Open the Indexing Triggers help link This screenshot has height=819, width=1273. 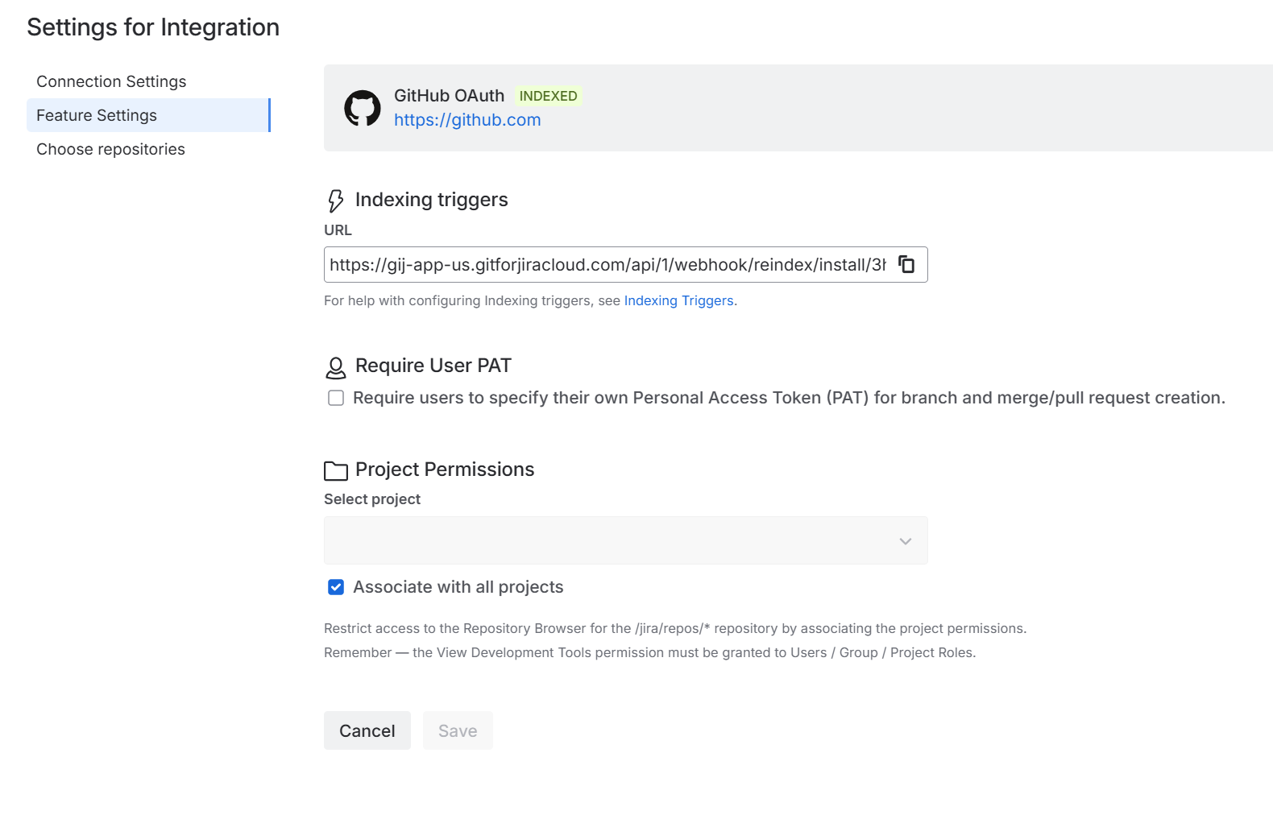click(678, 300)
